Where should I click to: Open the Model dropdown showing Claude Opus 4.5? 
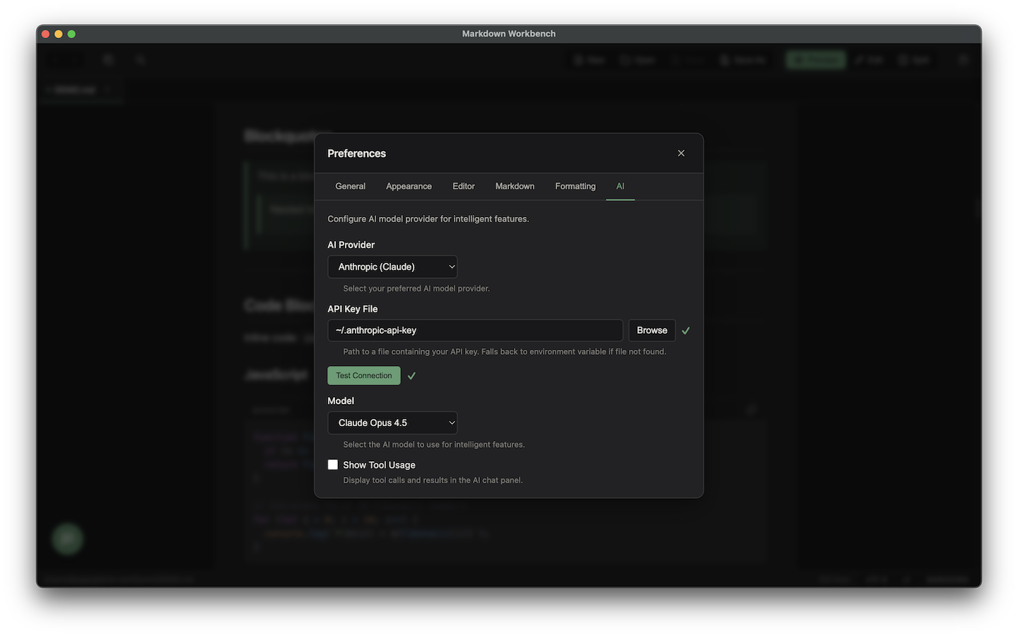click(x=392, y=423)
